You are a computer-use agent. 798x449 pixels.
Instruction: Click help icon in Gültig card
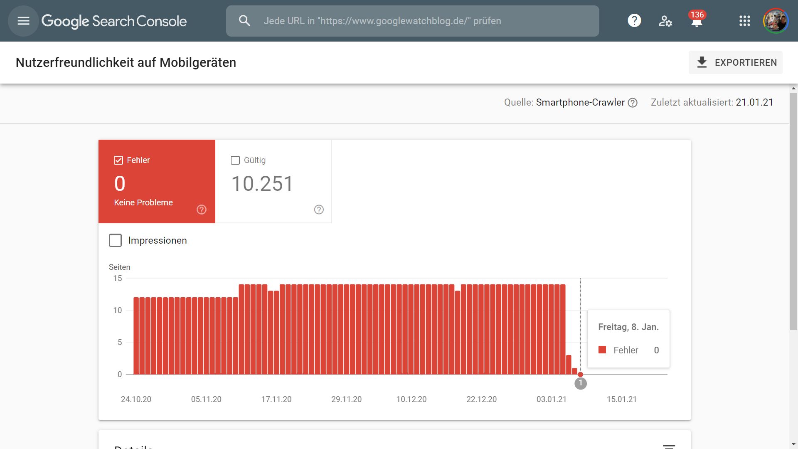point(319,210)
